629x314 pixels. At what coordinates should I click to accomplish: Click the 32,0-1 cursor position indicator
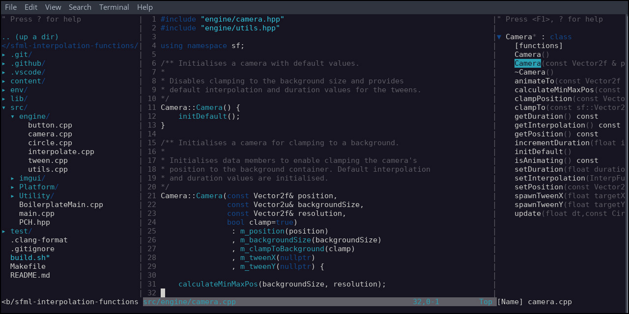click(426, 302)
